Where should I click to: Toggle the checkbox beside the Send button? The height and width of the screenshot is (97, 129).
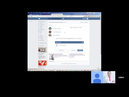[76, 50]
